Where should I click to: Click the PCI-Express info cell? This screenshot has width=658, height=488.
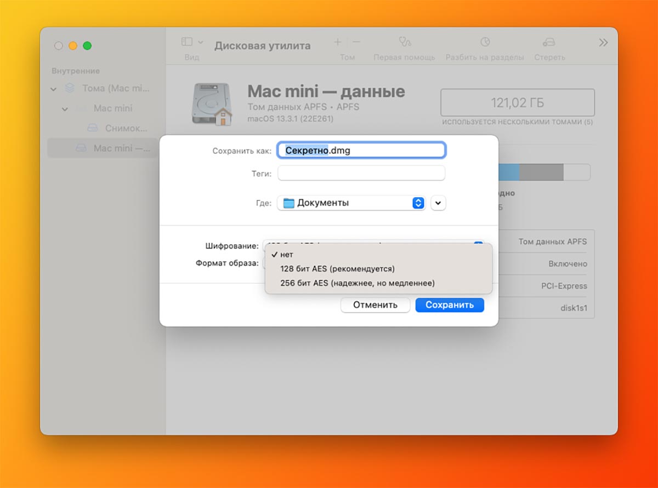pyautogui.click(x=564, y=286)
